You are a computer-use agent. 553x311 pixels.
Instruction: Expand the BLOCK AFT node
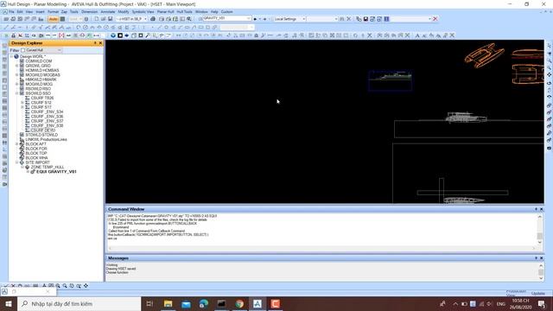click(x=17, y=144)
